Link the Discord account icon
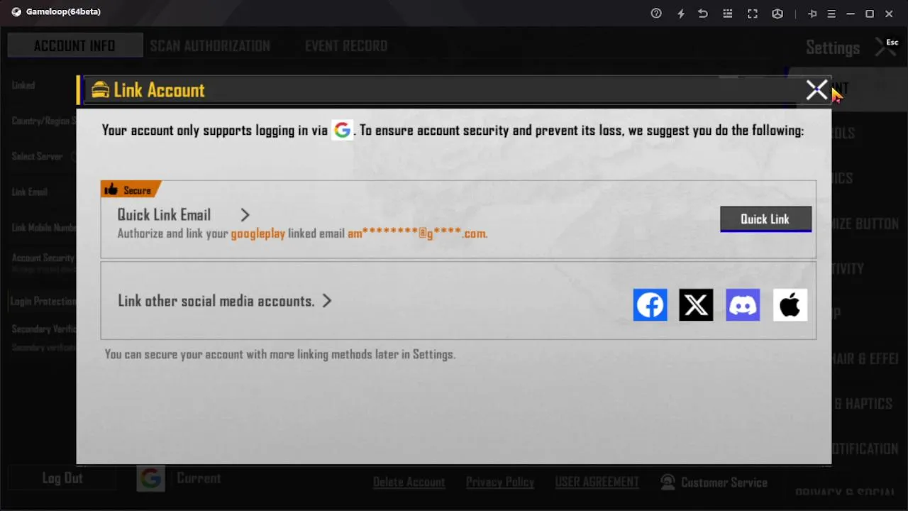 coord(743,305)
